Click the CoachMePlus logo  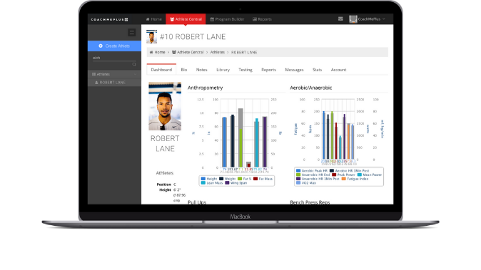109,19
